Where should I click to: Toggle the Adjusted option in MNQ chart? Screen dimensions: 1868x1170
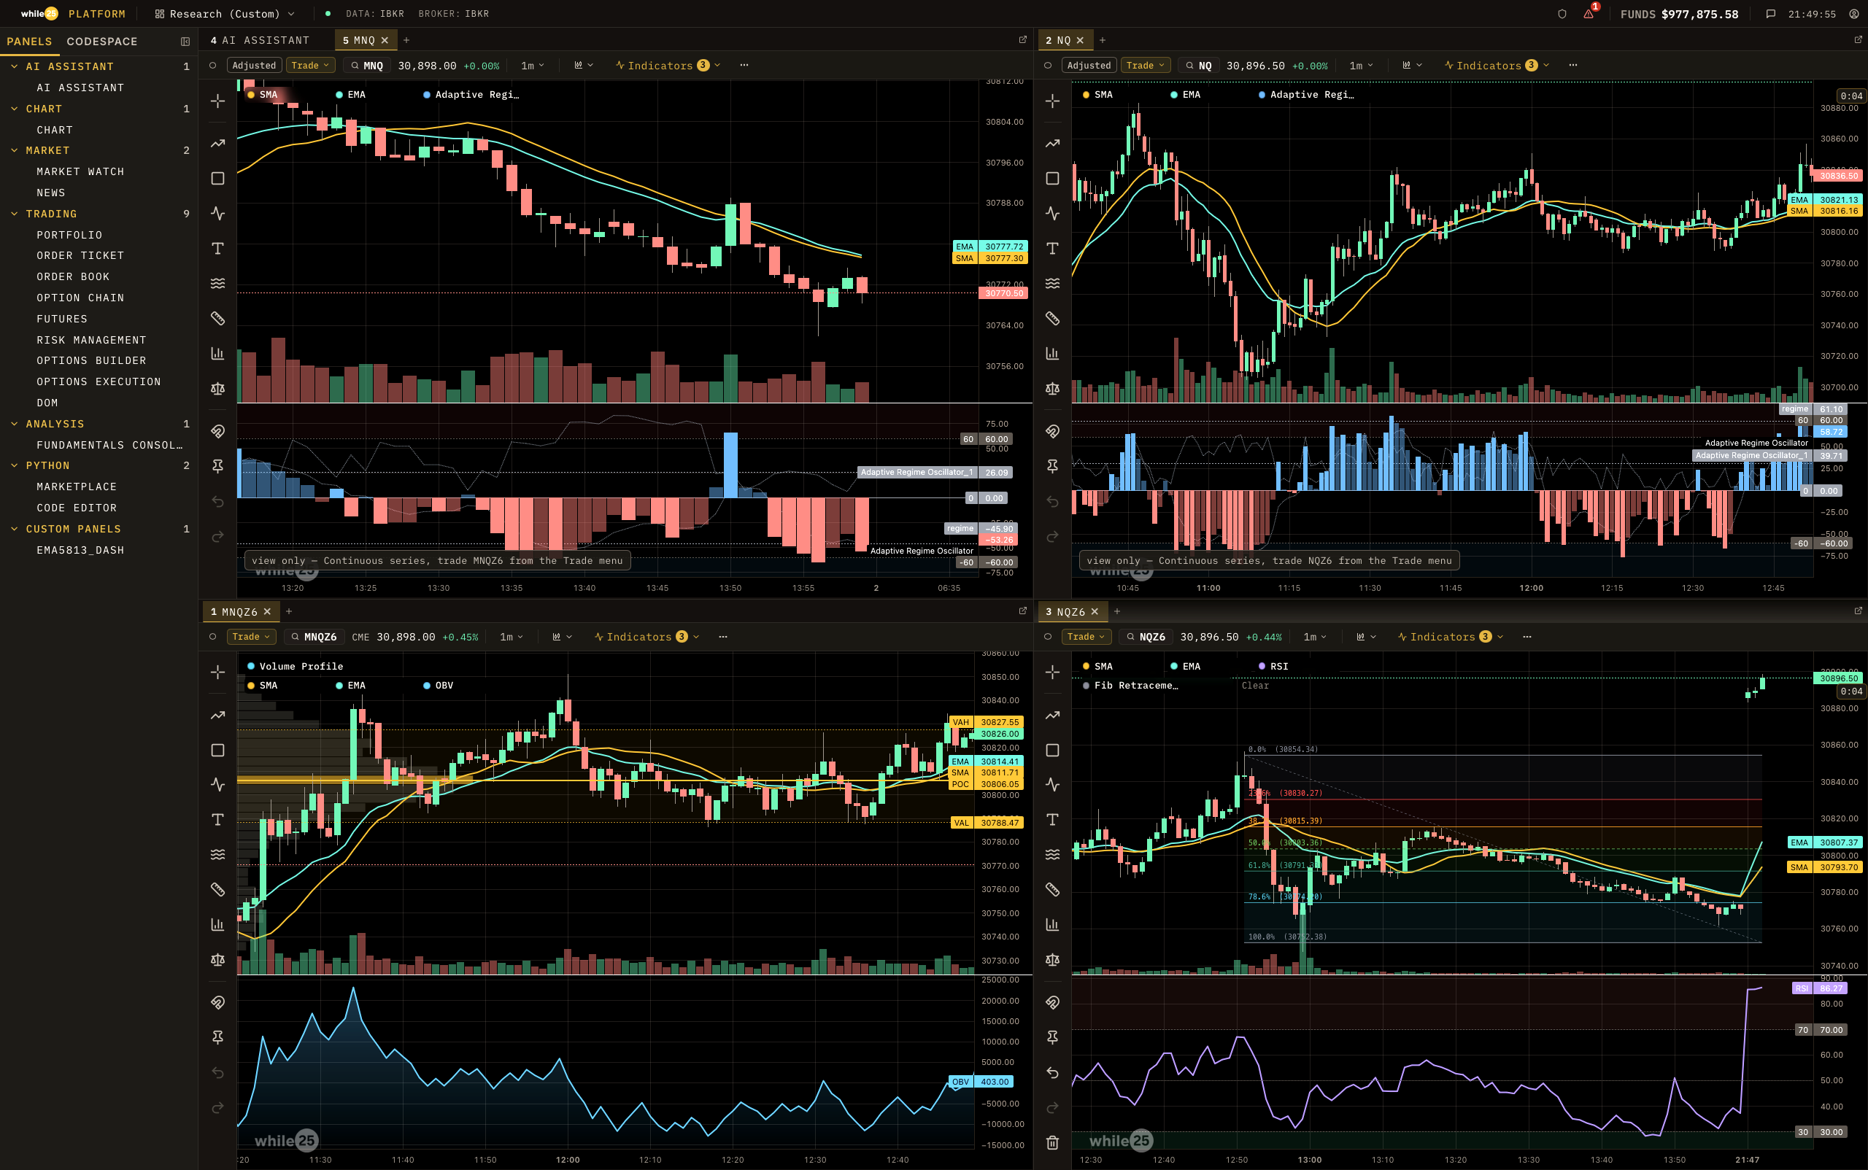click(x=254, y=66)
